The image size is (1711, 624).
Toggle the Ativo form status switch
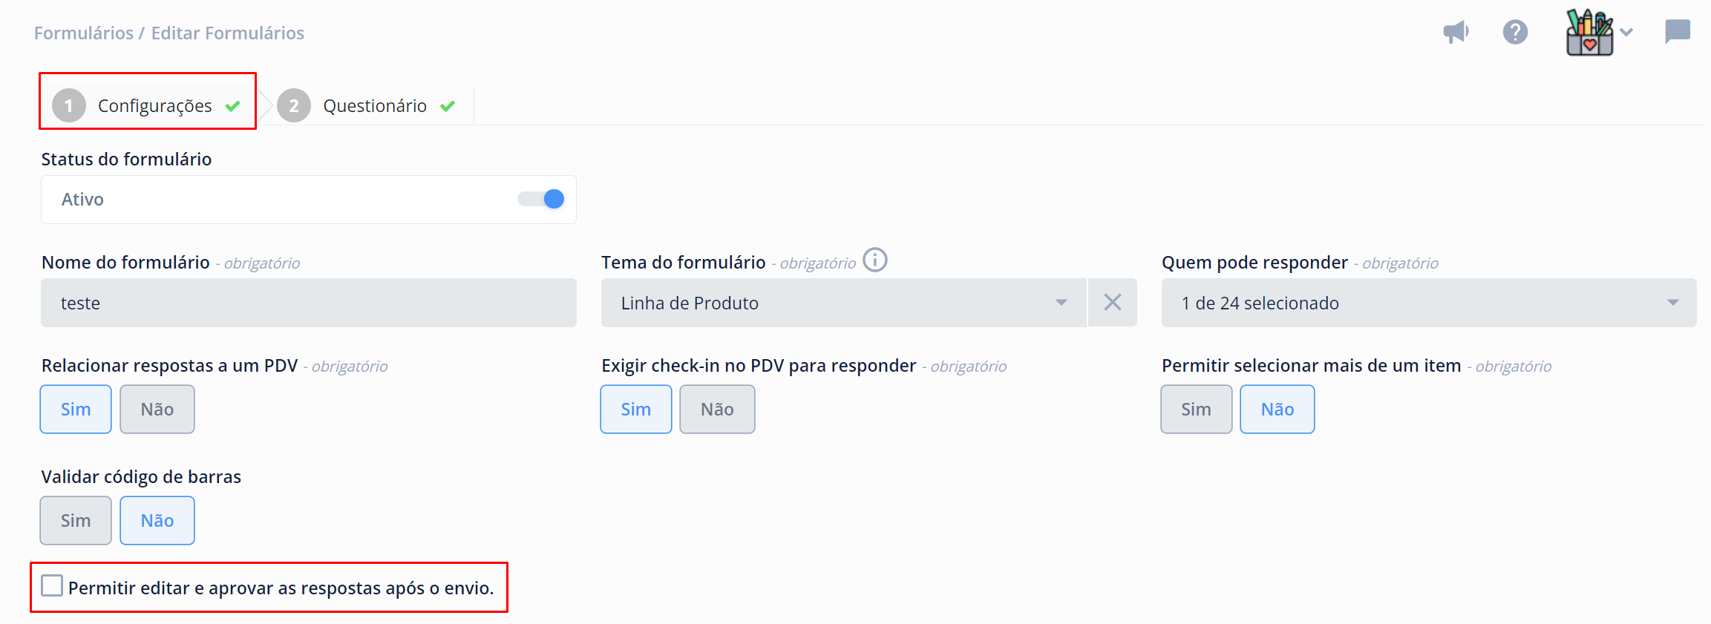point(541,199)
